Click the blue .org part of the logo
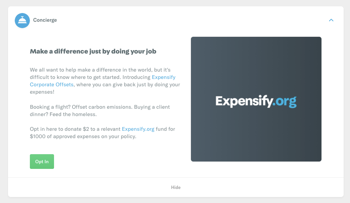Screen dimensions: 350x203 (x=285, y=102)
